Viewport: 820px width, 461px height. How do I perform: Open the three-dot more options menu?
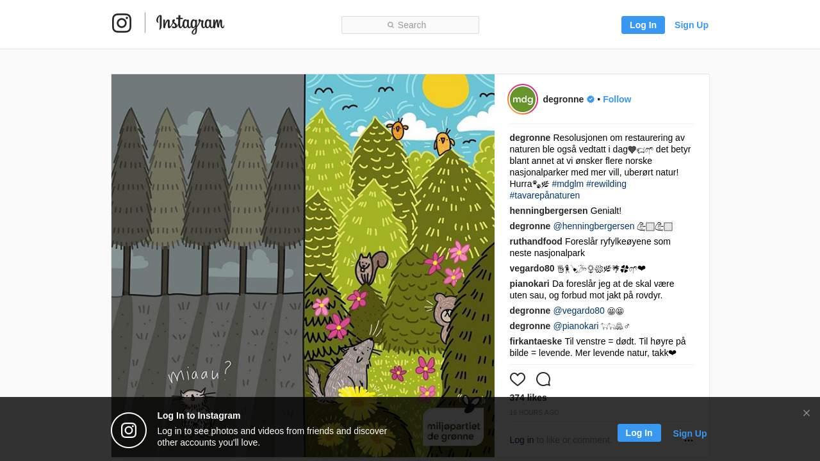click(x=689, y=440)
